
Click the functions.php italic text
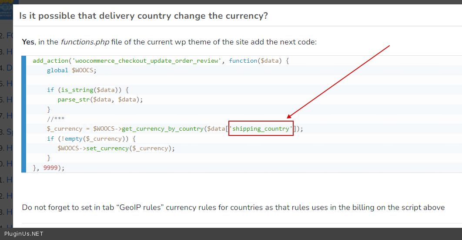point(85,42)
